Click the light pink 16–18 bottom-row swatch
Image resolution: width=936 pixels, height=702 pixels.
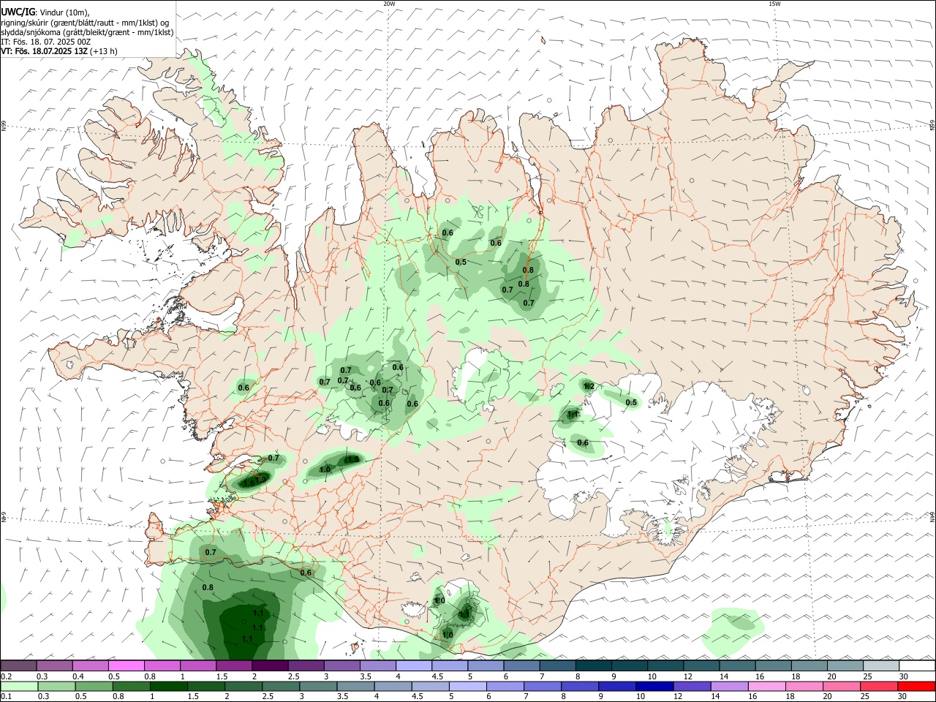[x=767, y=686]
